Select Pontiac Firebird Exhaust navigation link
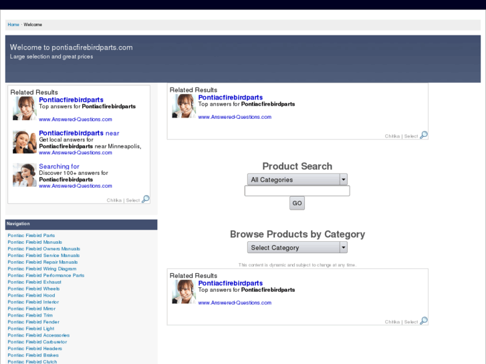 tap(34, 282)
